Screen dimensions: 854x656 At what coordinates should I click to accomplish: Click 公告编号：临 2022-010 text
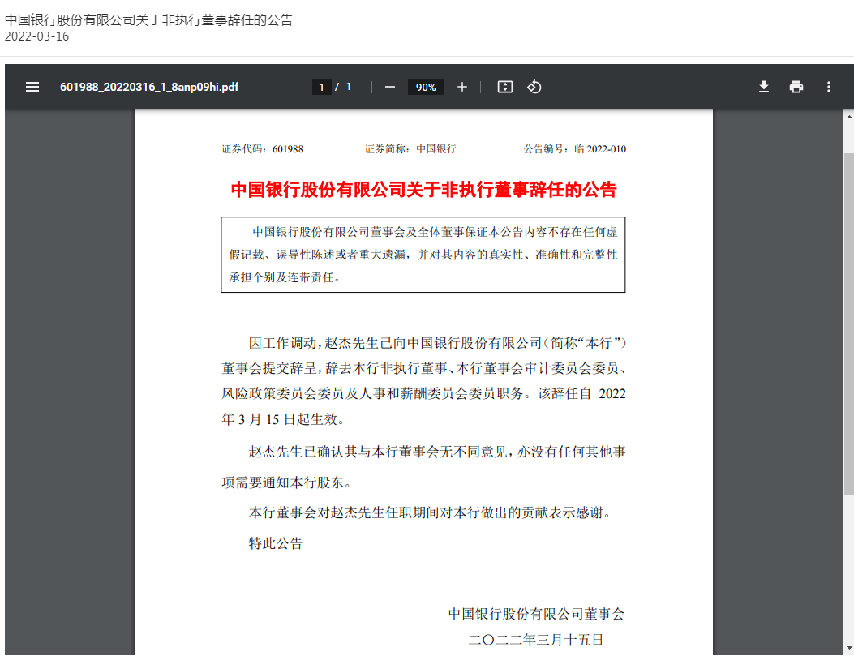coord(574,149)
